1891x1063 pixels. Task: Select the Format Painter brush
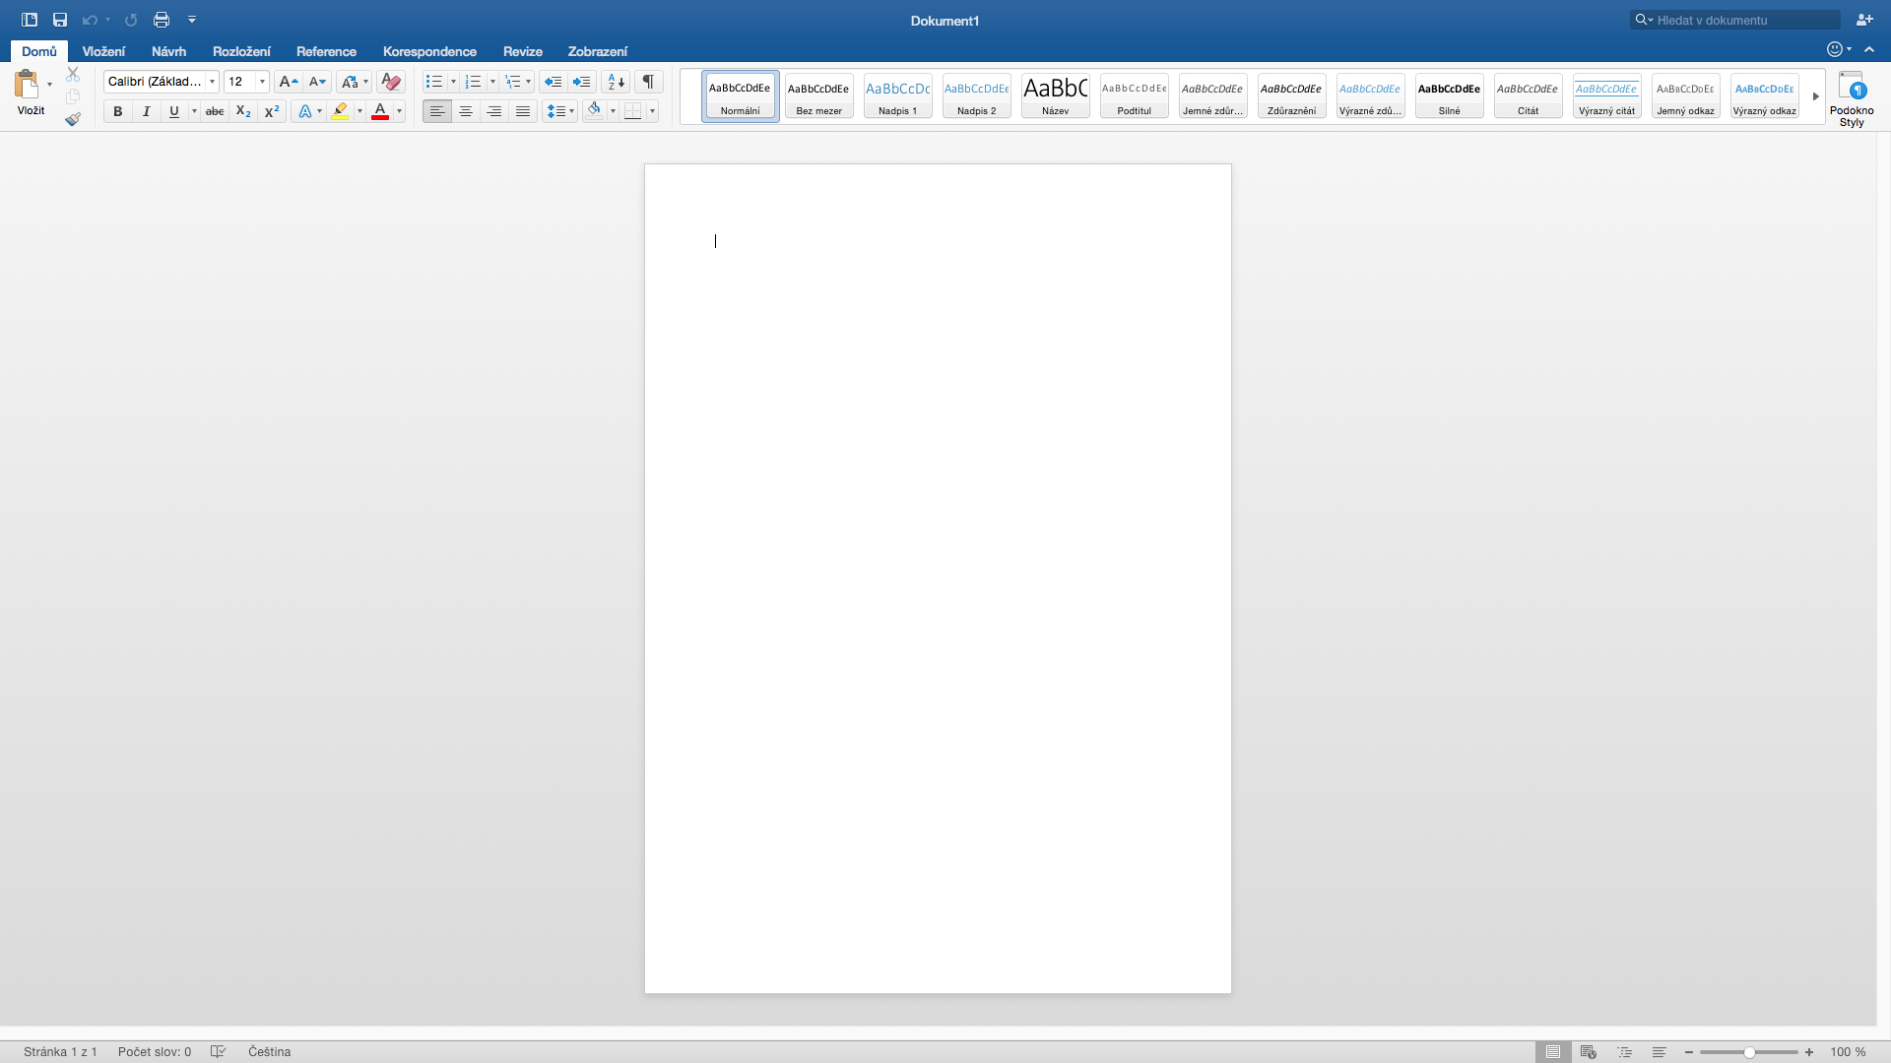pyautogui.click(x=73, y=119)
